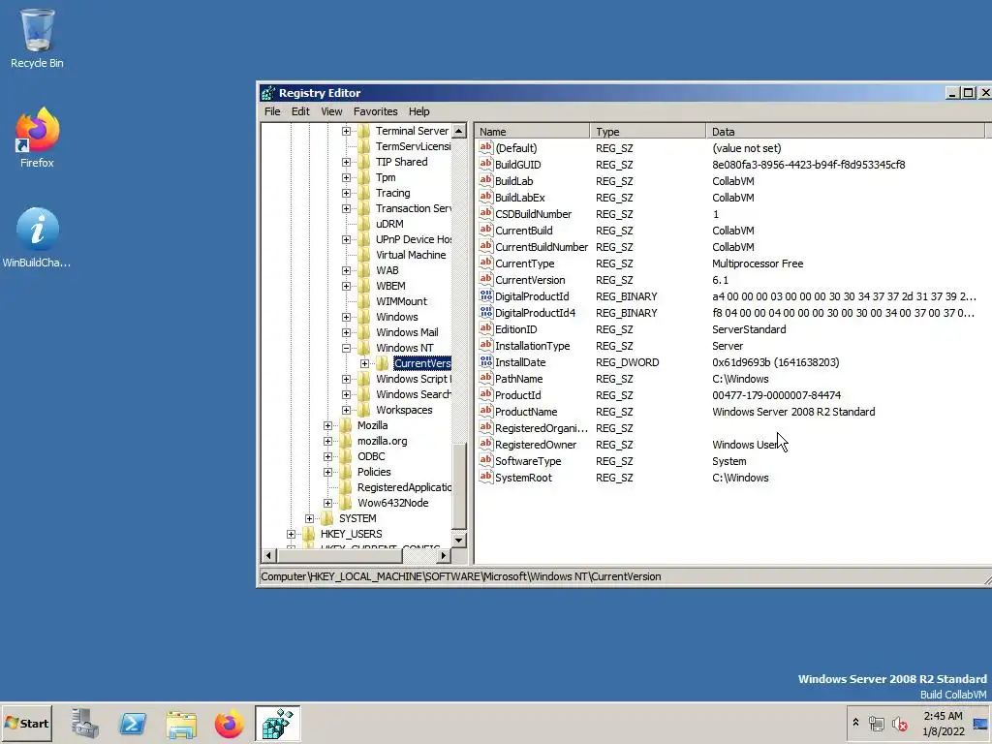This screenshot has height=744, width=992.
Task: Select the Wow6432Node key
Action: (x=392, y=503)
